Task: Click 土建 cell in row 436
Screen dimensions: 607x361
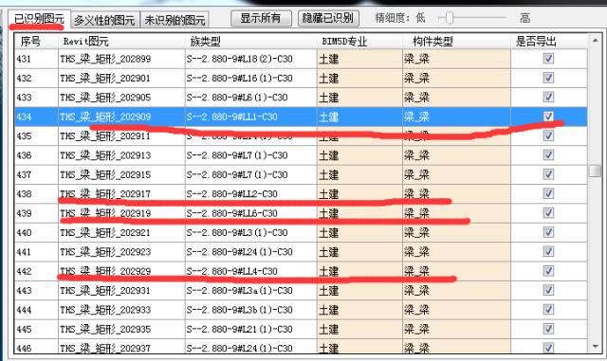Action: (x=359, y=155)
